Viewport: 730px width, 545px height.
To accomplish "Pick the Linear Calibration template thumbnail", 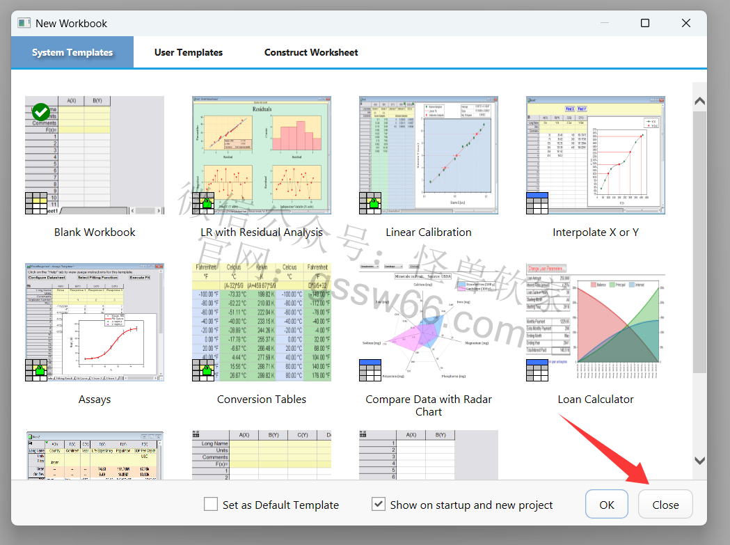I will click(429, 155).
